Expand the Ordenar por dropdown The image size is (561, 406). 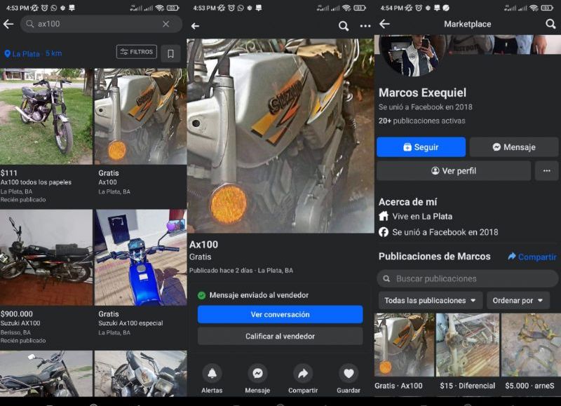(518, 301)
